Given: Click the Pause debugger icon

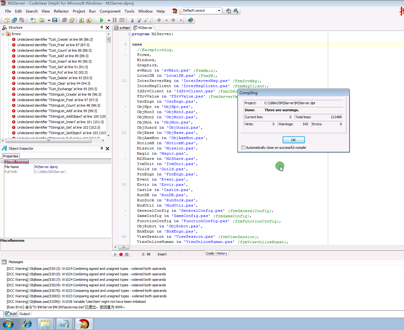Looking at the screenshot, I should [115, 20].
